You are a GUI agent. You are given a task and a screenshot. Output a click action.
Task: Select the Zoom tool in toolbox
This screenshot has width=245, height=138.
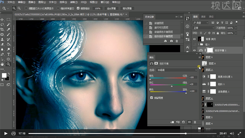[9, 64]
